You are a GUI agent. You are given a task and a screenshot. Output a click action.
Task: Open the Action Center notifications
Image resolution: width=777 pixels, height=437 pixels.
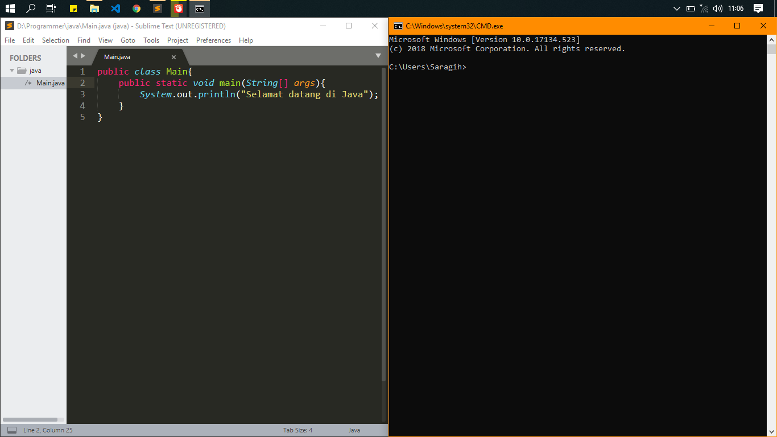click(x=758, y=9)
